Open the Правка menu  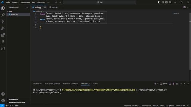click(x=15, y=2)
